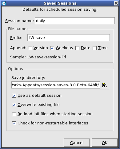Confirm settings with the OK button

(x=105, y=143)
